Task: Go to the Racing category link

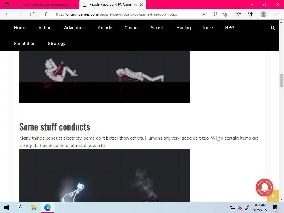Action: click(x=184, y=27)
